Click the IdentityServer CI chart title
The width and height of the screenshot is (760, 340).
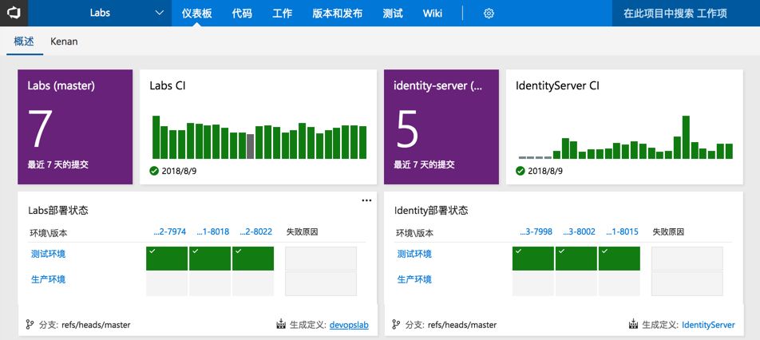coord(558,86)
